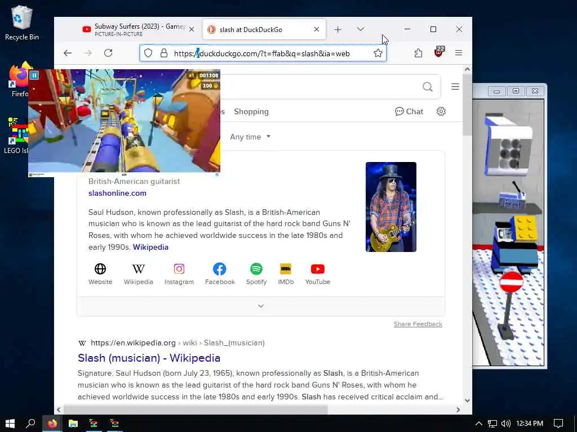Open the volume control in system tray
This screenshot has height=432, width=577.
coord(506,424)
